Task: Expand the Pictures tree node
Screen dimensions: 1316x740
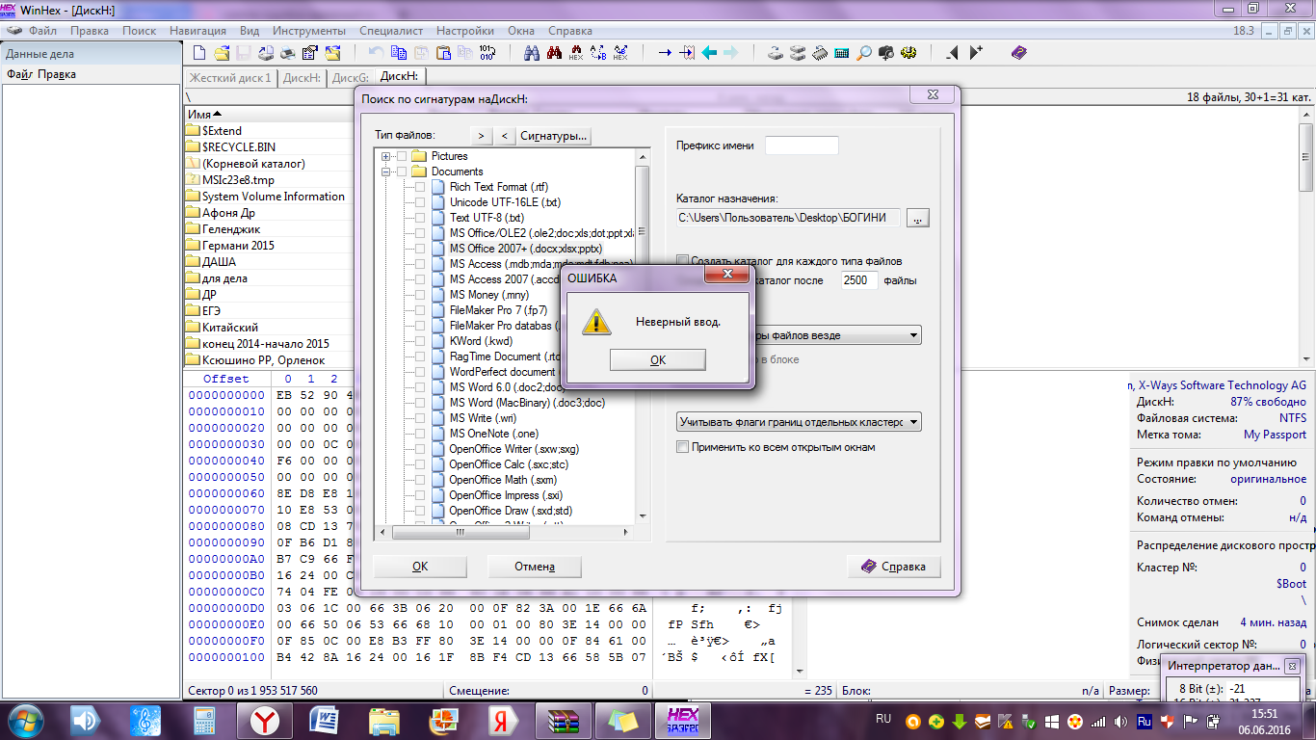Action: pos(386,156)
